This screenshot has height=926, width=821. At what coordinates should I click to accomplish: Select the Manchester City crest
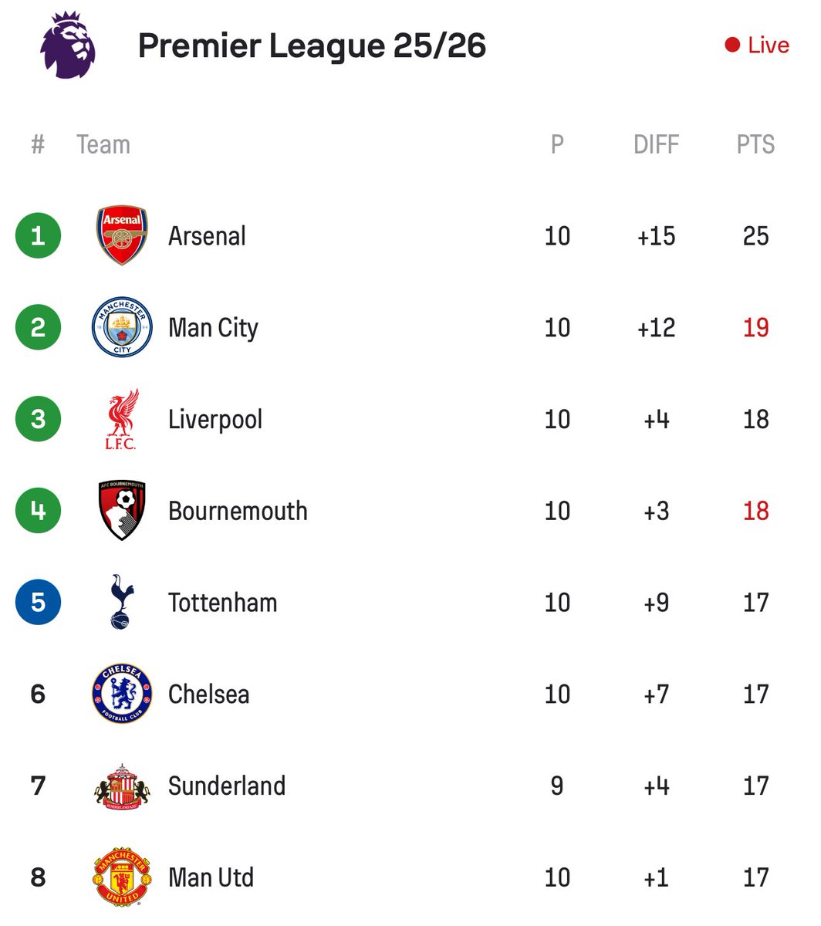pos(122,327)
